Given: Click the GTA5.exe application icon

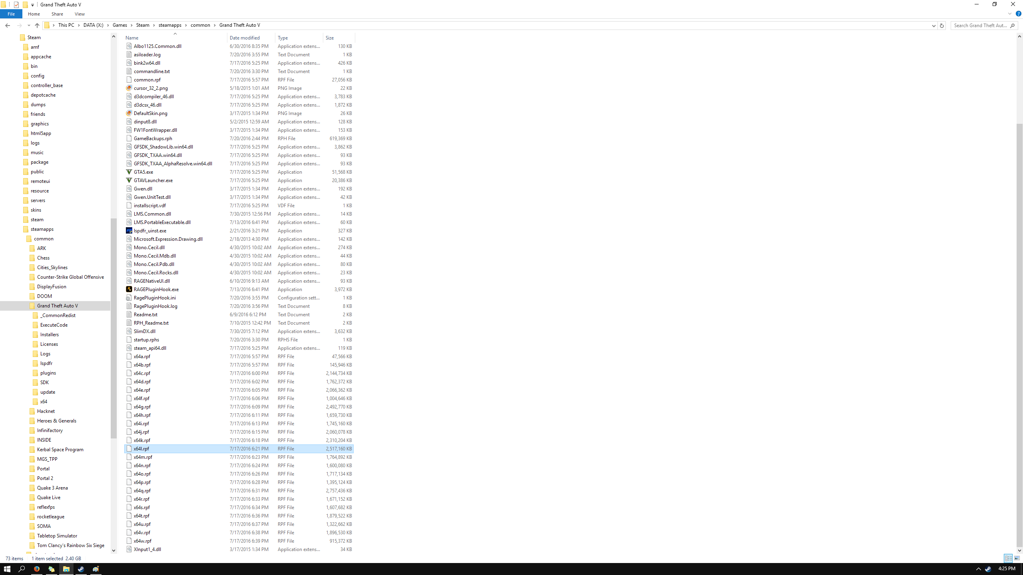Looking at the screenshot, I should (x=129, y=172).
